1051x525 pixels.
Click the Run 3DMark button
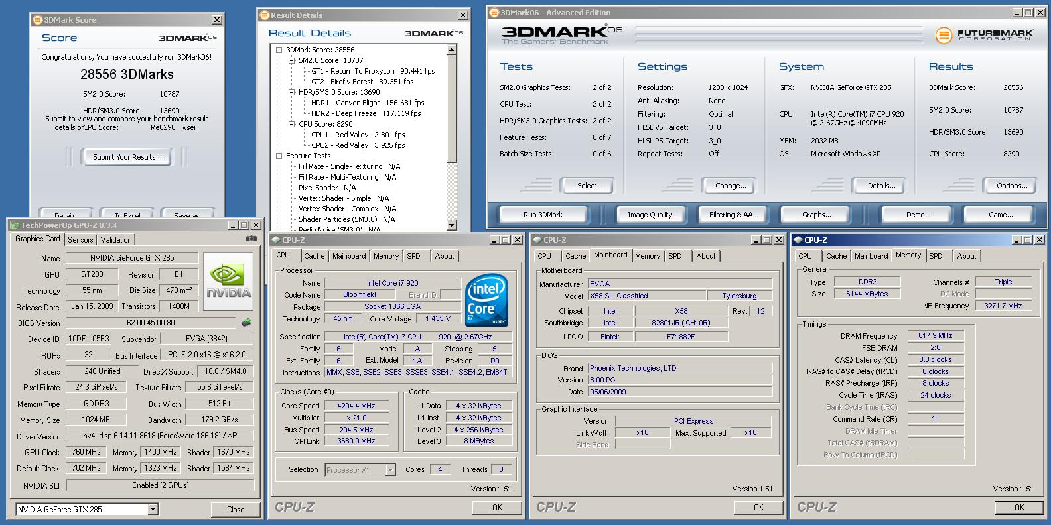[543, 215]
